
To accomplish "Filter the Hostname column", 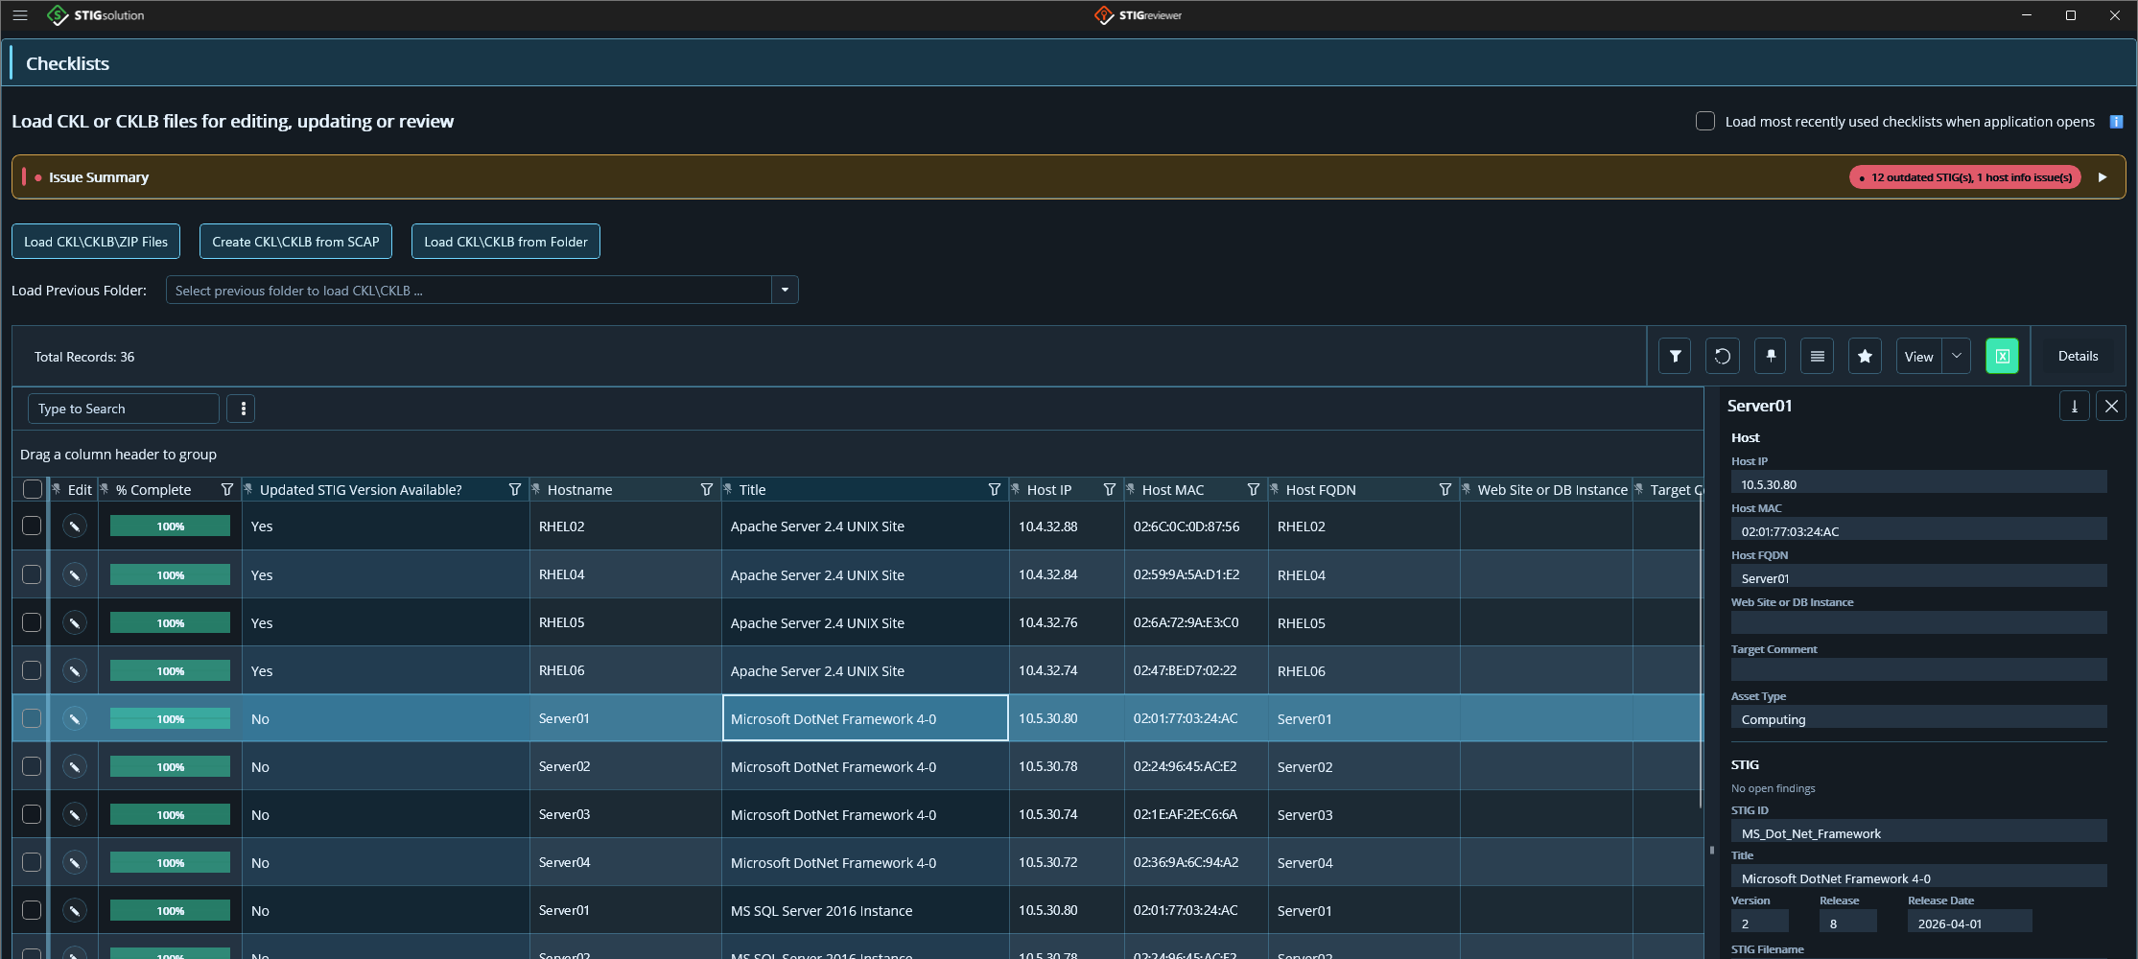I will 707,489.
